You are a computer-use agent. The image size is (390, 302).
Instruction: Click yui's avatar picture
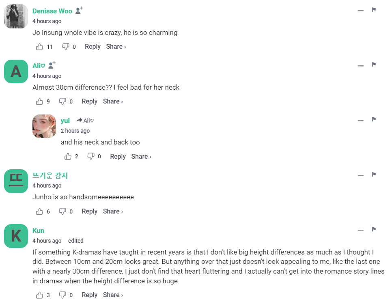[x=44, y=126]
